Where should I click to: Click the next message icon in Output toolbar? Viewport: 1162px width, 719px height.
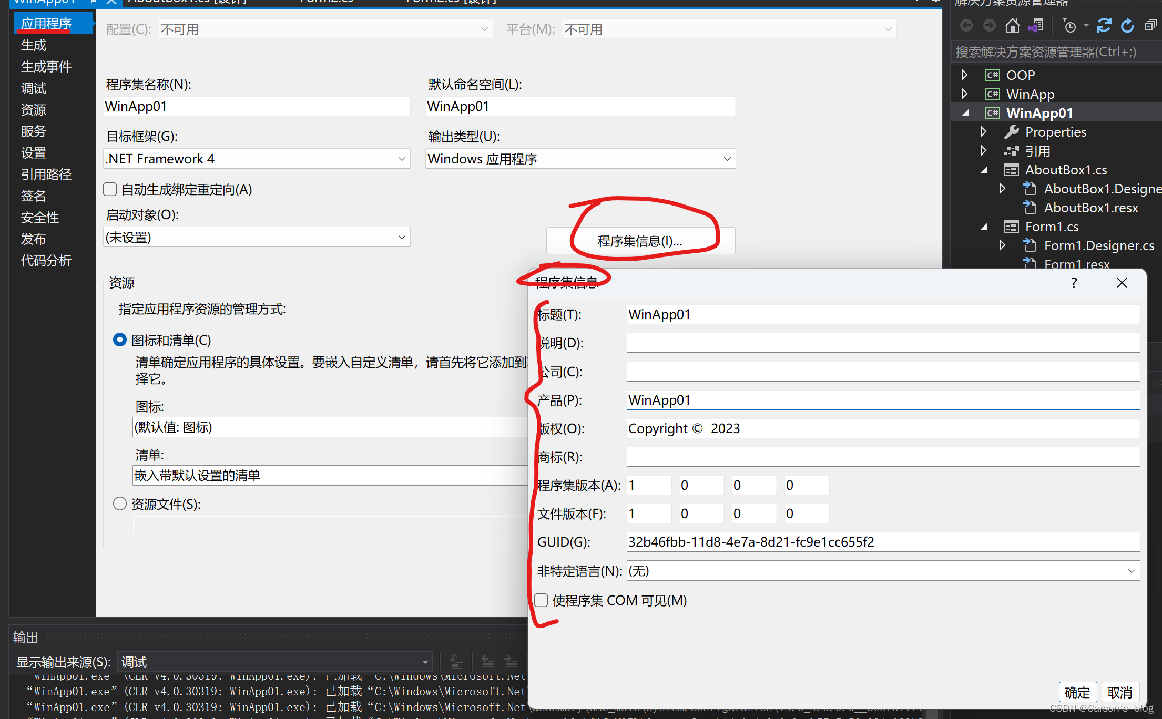coord(511,662)
